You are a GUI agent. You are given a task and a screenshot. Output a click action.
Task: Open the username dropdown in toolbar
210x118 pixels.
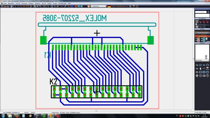coord(98,6)
